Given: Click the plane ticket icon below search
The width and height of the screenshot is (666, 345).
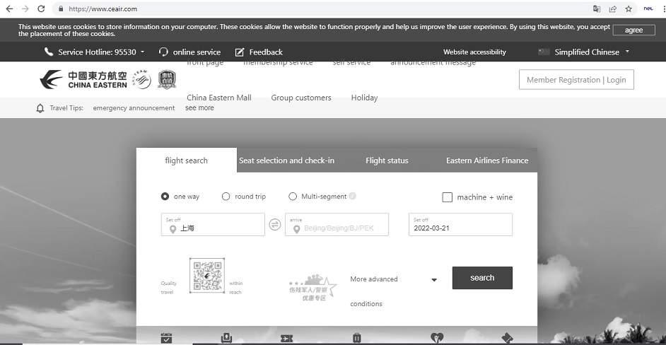Looking at the screenshot, I should click(x=287, y=339).
